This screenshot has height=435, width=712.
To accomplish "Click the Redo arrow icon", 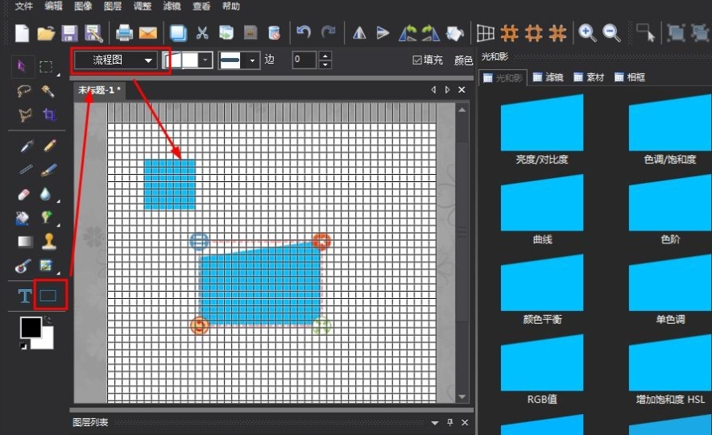I will point(328,32).
